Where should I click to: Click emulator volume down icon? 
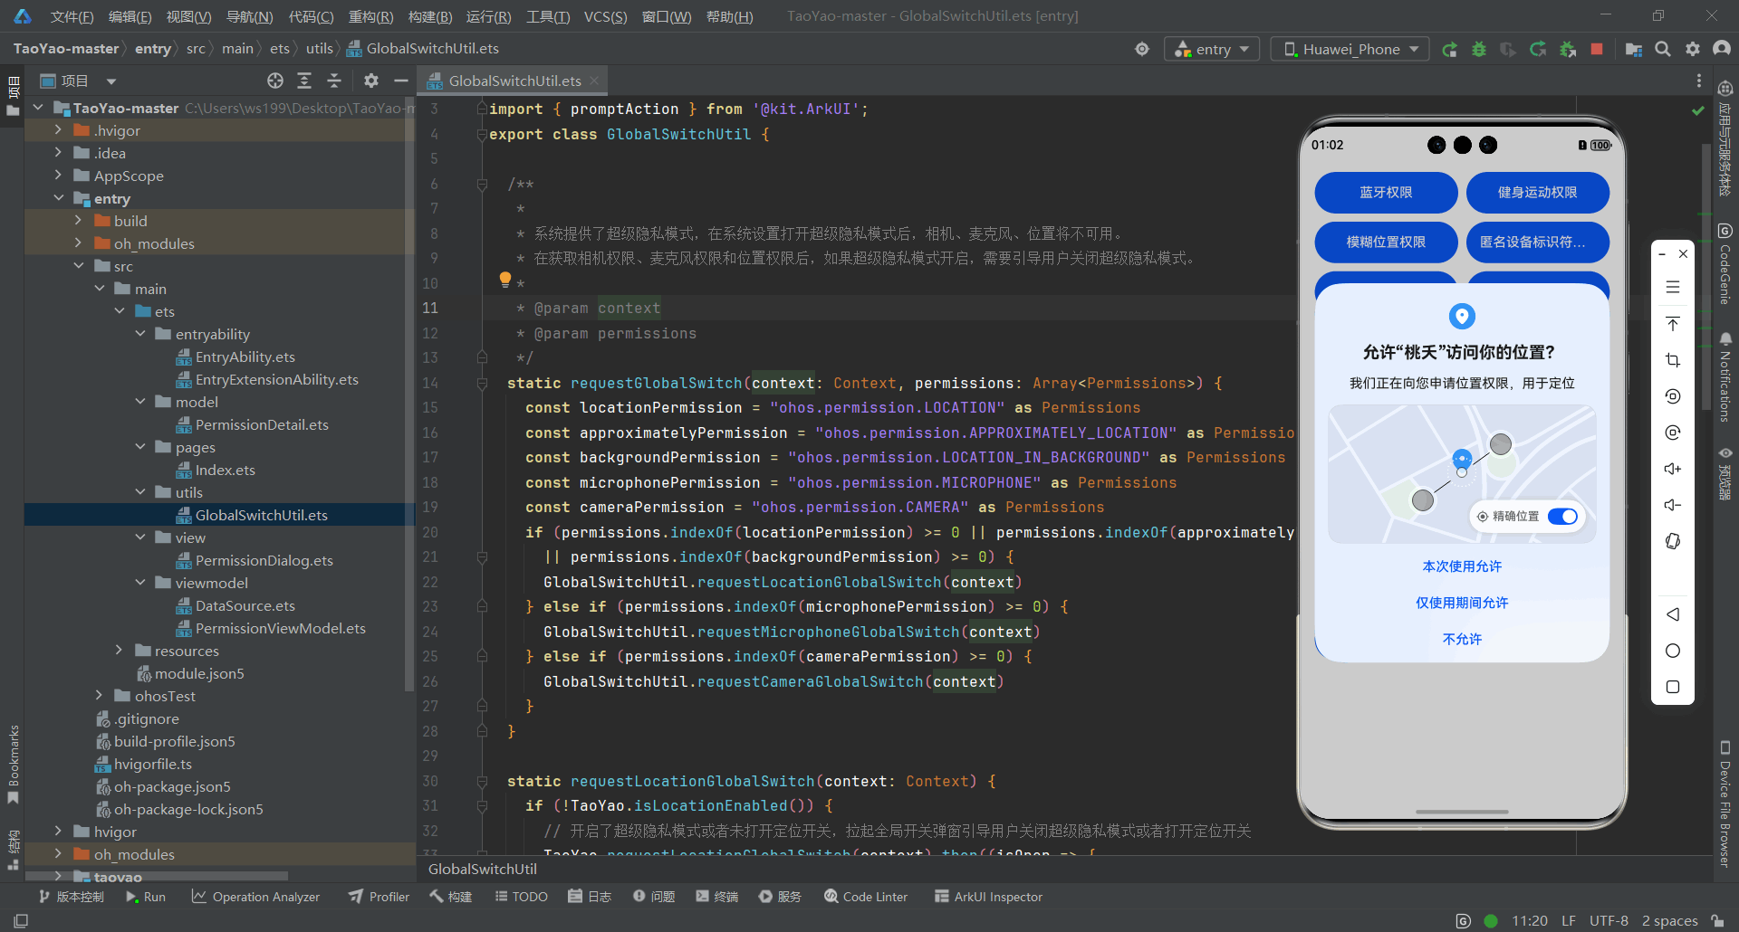click(x=1673, y=505)
